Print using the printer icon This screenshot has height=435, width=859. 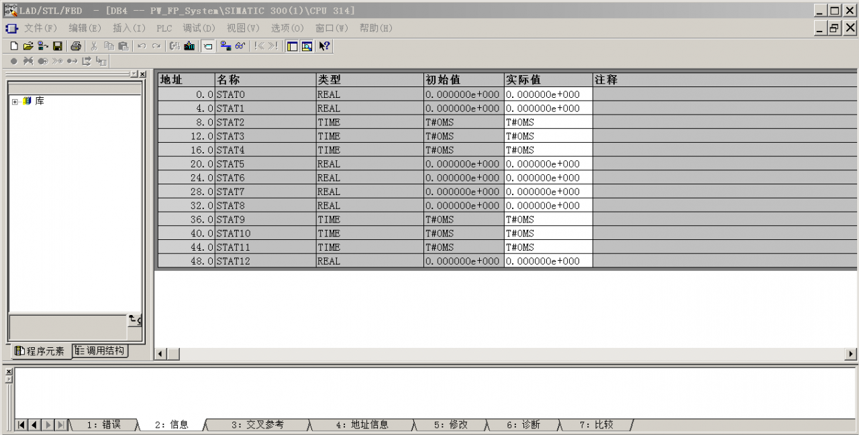pos(76,46)
